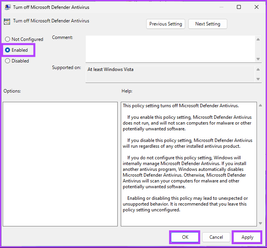Click the empty Options pane
The image size is (267, 248).
click(x=60, y=164)
